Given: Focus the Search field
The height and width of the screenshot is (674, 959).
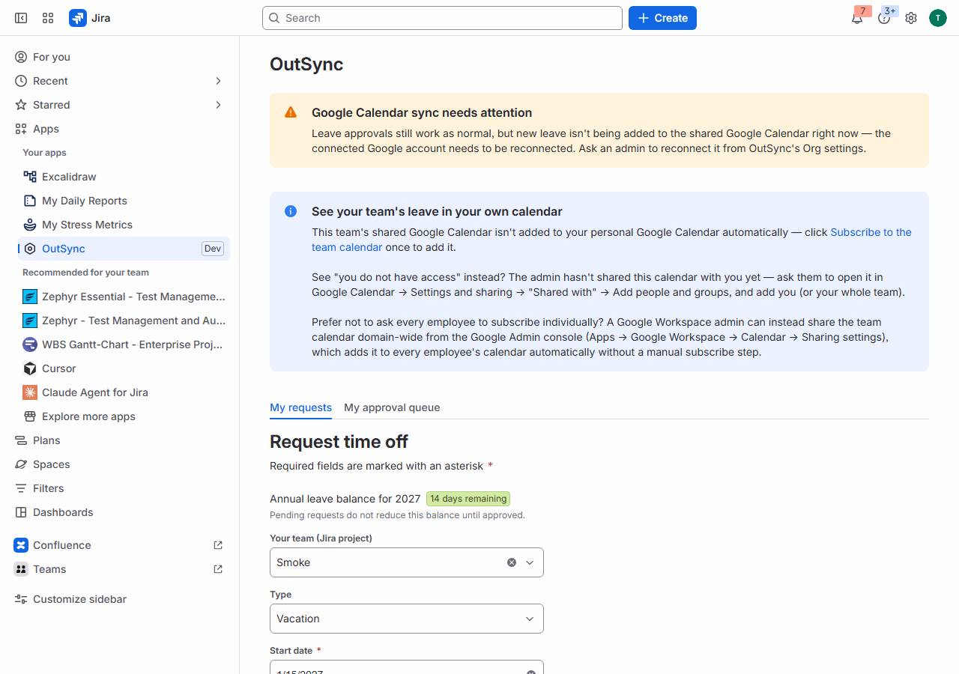Looking at the screenshot, I should [442, 18].
